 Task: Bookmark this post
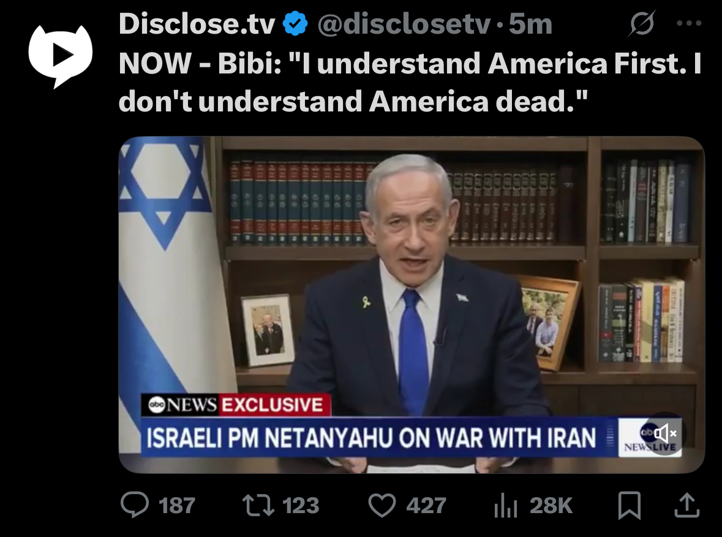click(x=629, y=505)
